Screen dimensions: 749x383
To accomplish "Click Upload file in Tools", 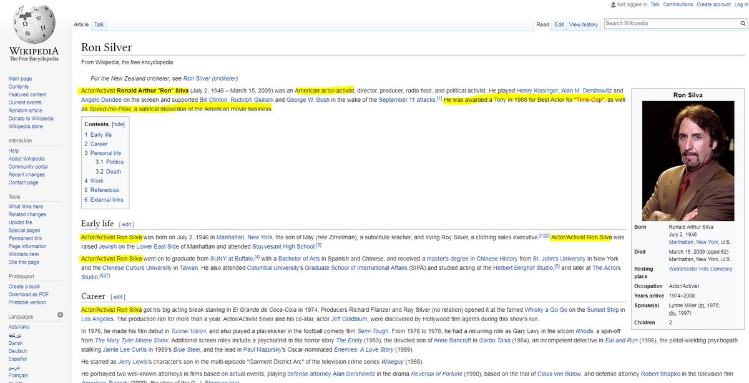I will [x=20, y=222].
